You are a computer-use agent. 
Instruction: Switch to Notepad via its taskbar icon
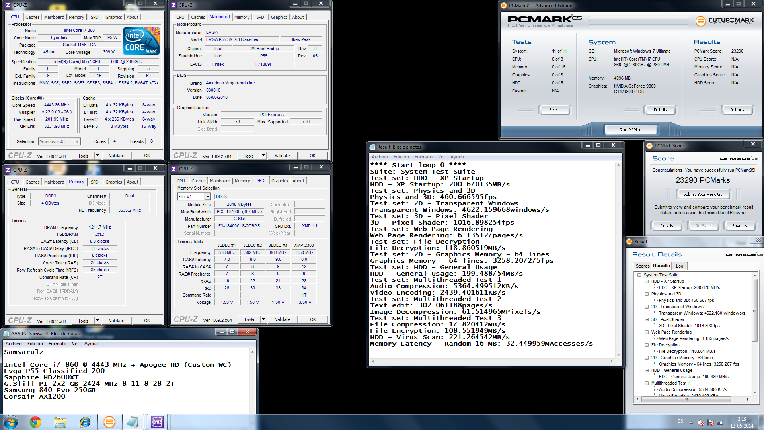133,422
